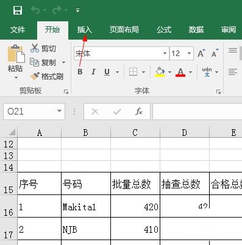Click the Cancel X formula bar button
This screenshot has height=245, width=242.
click(x=95, y=112)
